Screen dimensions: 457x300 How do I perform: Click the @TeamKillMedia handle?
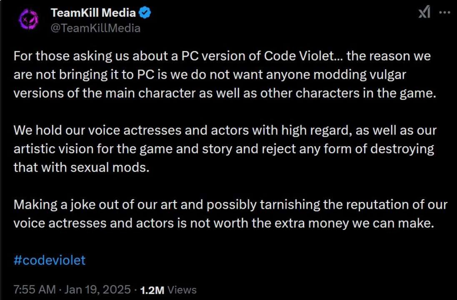(96, 28)
